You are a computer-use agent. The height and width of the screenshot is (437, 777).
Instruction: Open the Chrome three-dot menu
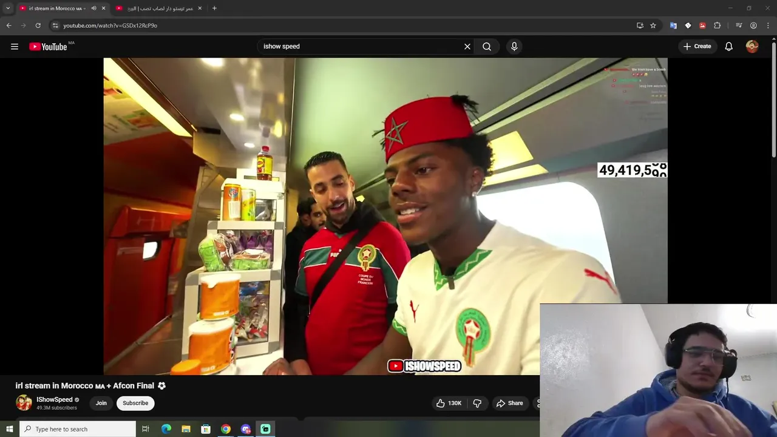[769, 25]
